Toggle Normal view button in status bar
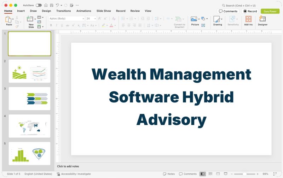This screenshot has height=178, width=283. tap(202, 174)
